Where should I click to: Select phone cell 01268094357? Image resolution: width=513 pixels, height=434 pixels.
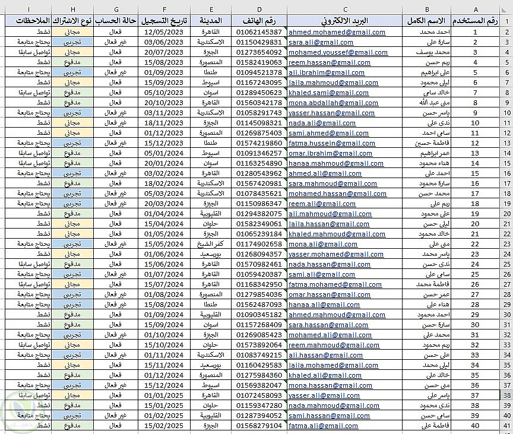(259, 255)
